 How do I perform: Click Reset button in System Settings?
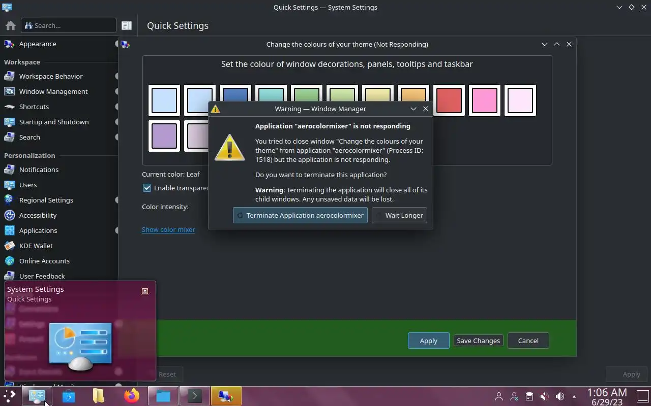tap(167, 374)
